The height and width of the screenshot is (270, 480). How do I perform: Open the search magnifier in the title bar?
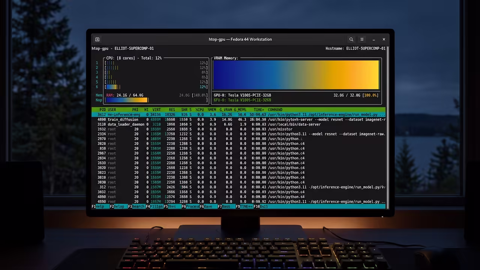point(351,39)
